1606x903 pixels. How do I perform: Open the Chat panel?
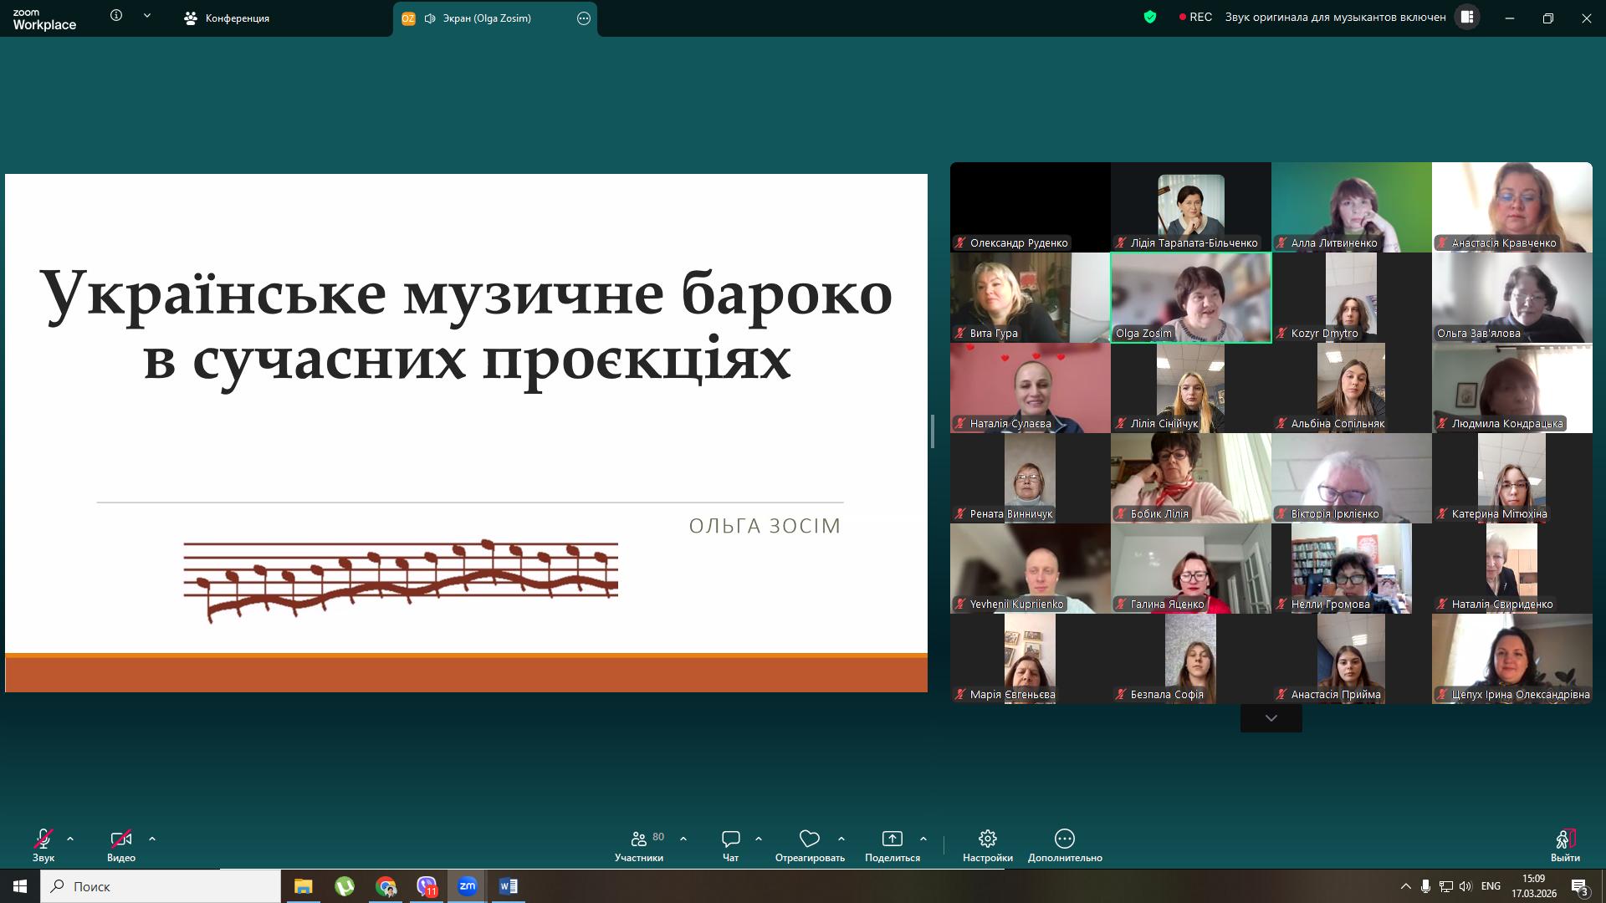pyautogui.click(x=730, y=839)
